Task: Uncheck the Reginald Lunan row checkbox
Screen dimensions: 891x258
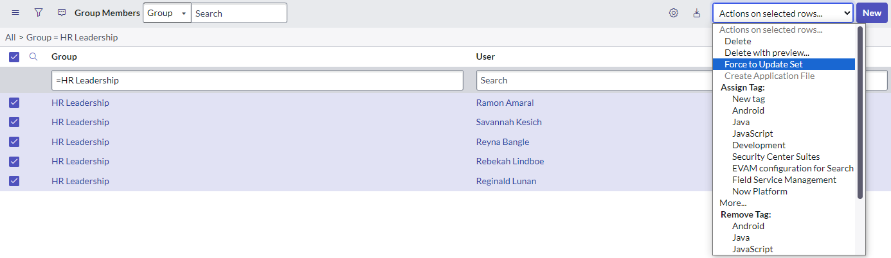Action: pyautogui.click(x=14, y=181)
